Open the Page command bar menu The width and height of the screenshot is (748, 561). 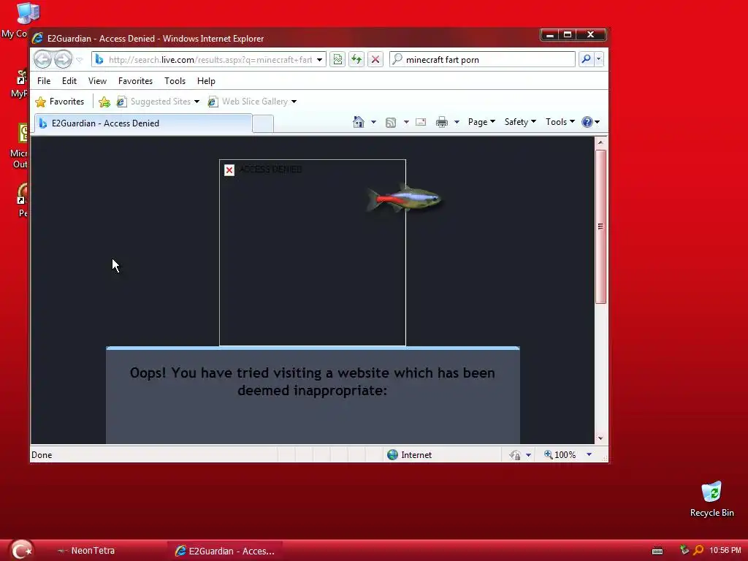[481, 122]
